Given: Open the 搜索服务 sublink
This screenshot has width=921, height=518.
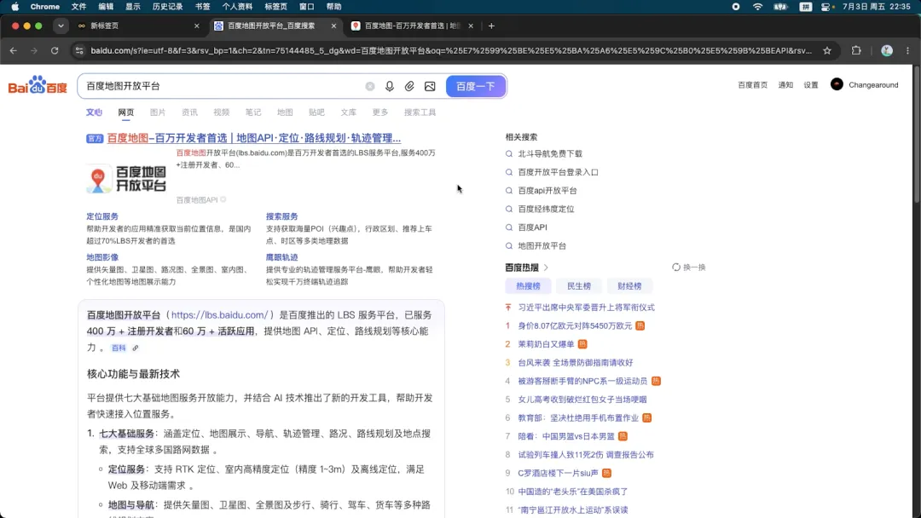Looking at the screenshot, I should (x=282, y=216).
